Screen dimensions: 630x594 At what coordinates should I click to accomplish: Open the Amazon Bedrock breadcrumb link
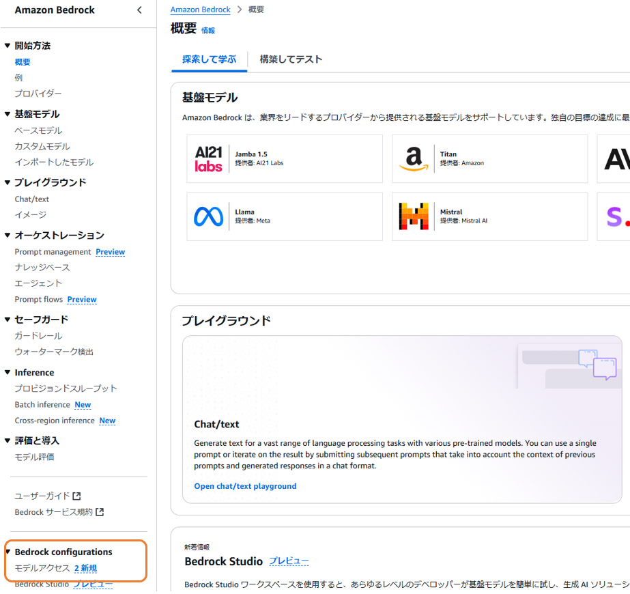coord(200,10)
